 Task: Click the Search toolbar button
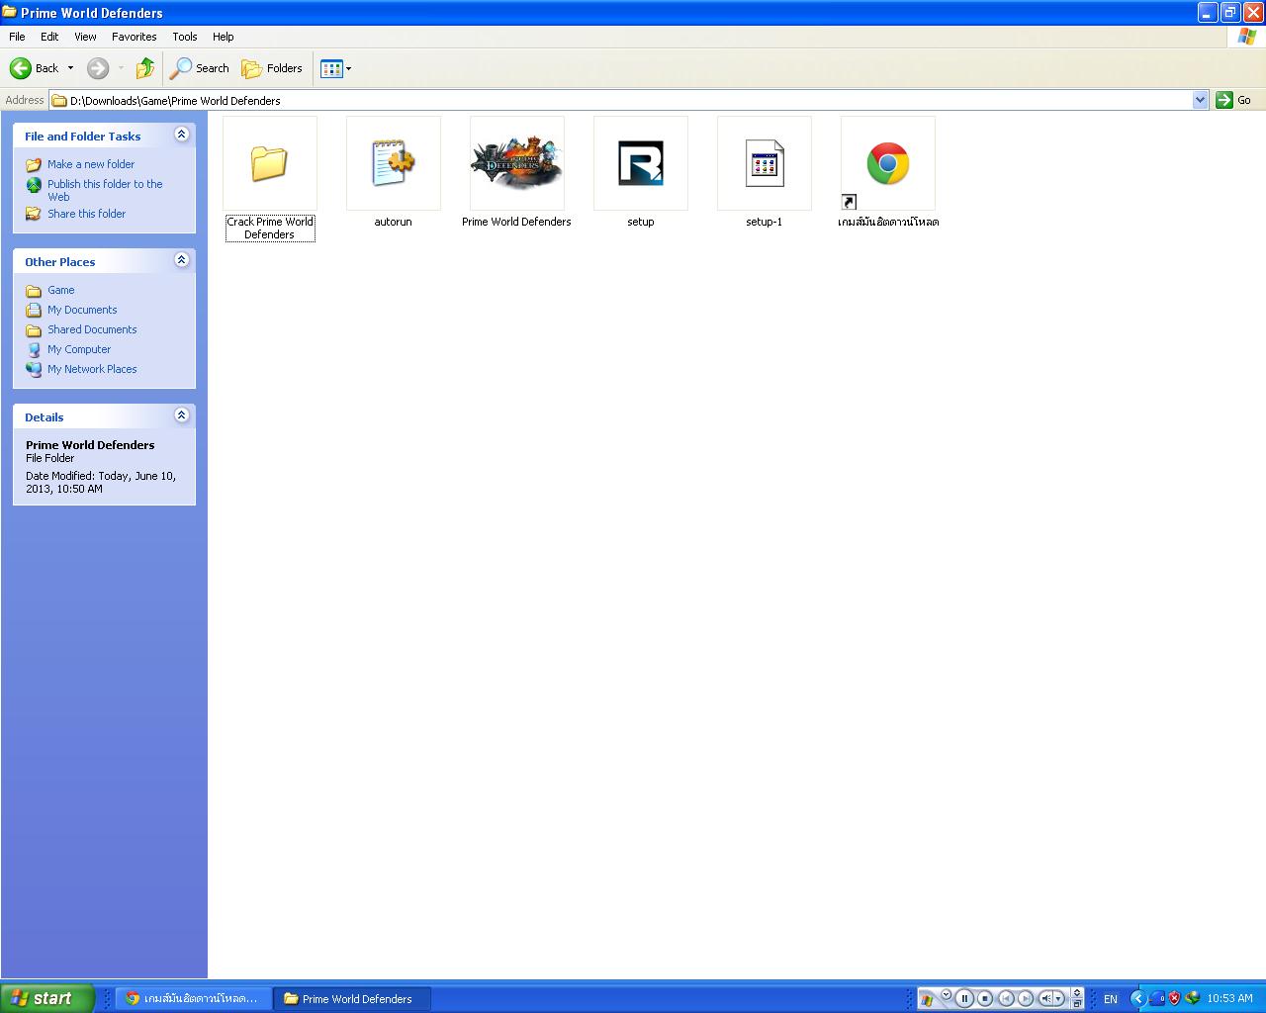pyautogui.click(x=199, y=68)
